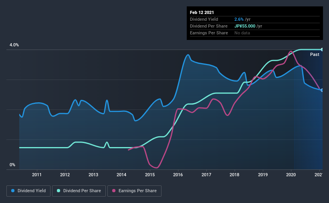Click the 4.0% y-axis label

pyautogui.click(x=14, y=45)
